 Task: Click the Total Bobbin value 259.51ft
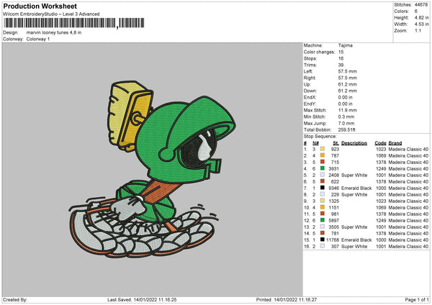point(346,129)
